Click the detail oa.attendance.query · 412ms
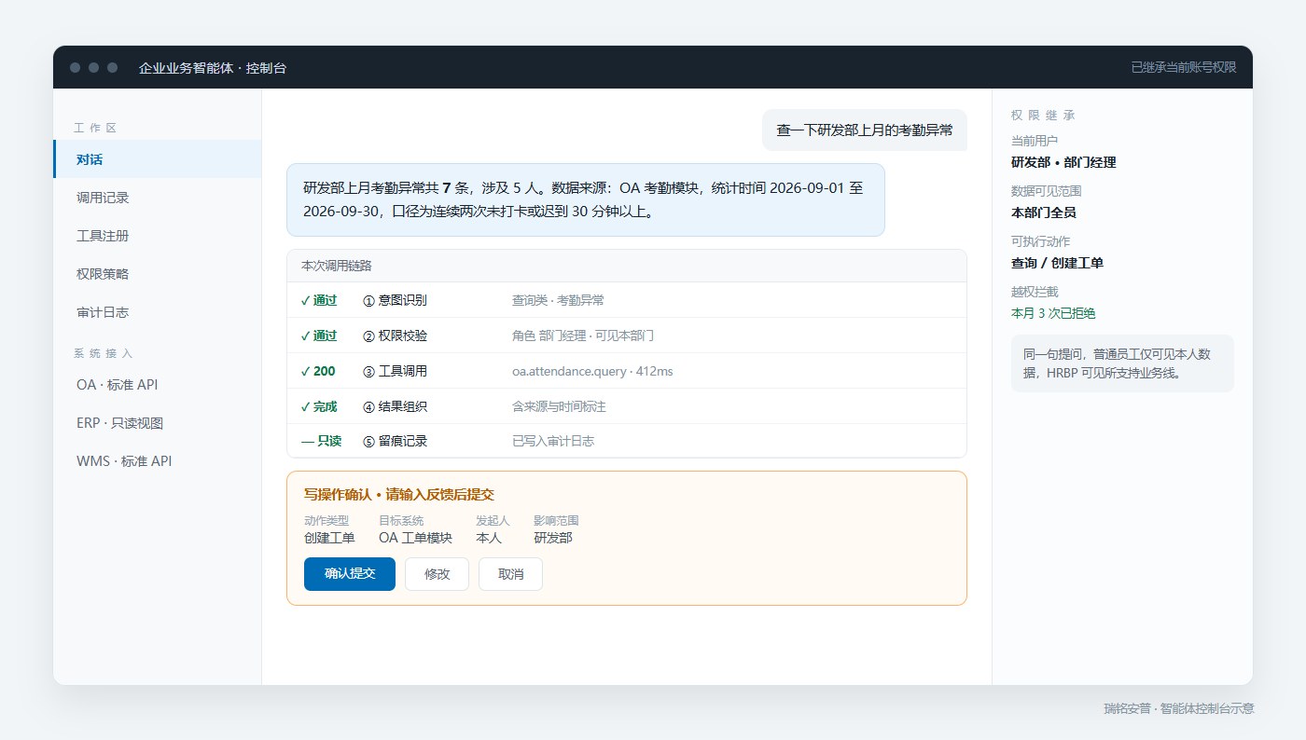Viewport: 1306px width, 740px height. (x=592, y=371)
